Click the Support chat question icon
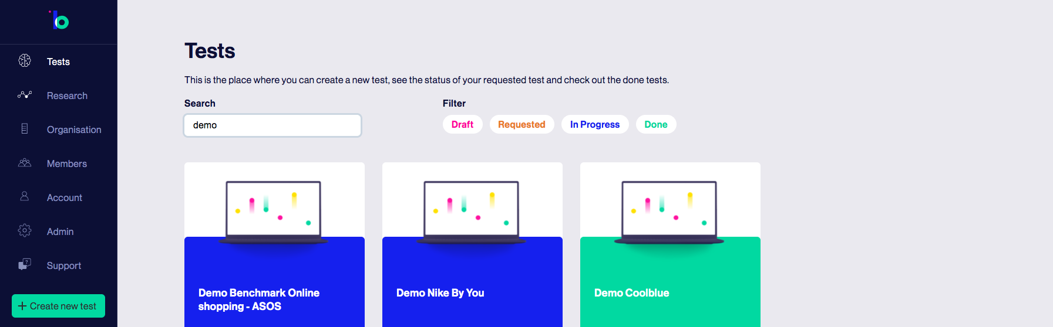Screen dimensions: 1053x327 pos(25,264)
